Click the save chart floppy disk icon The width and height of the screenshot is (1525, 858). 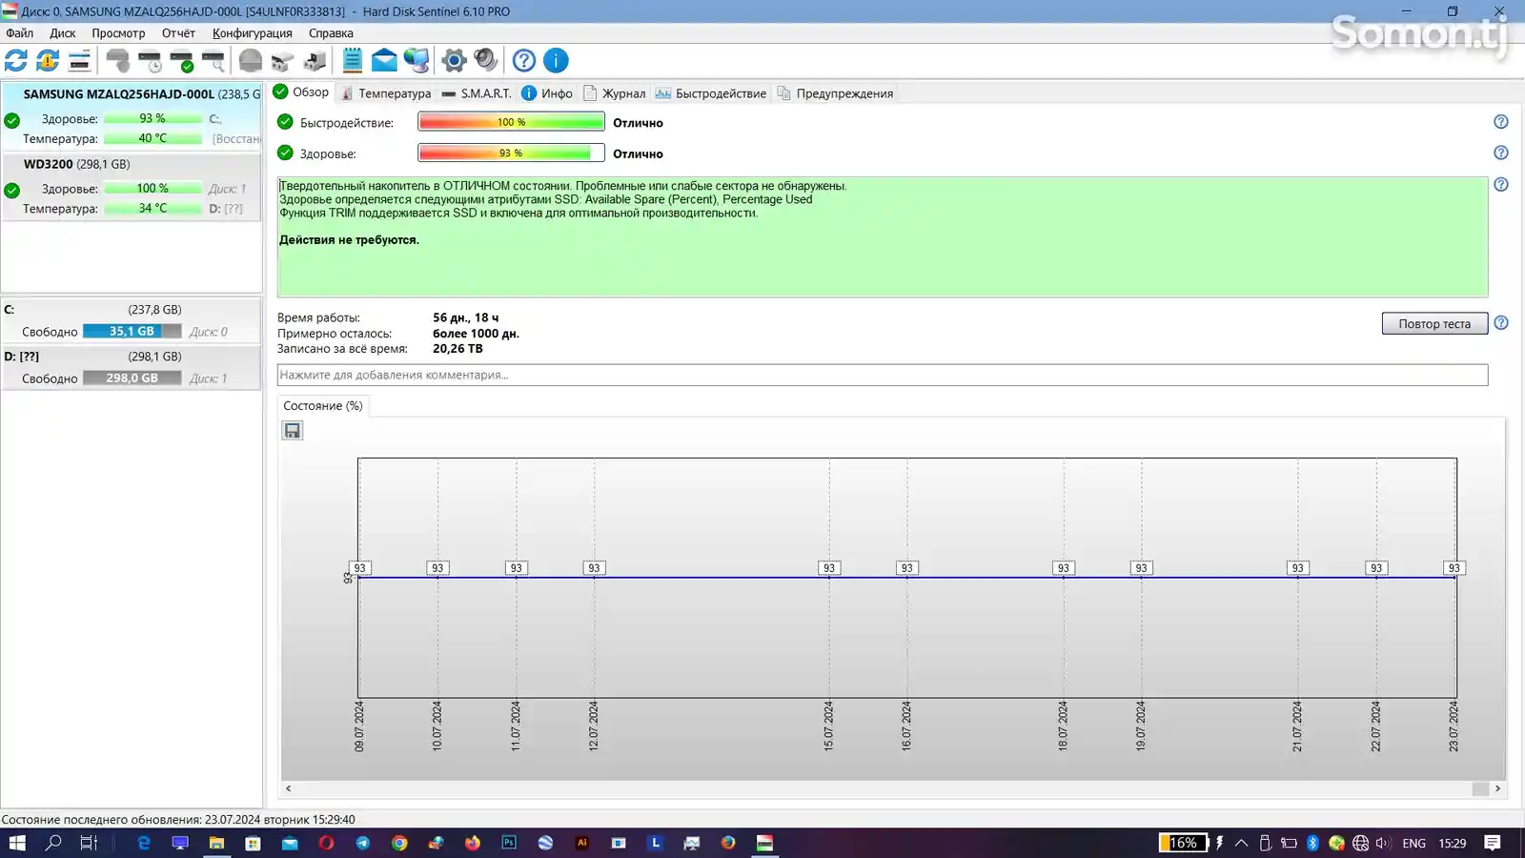coord(293,430)
